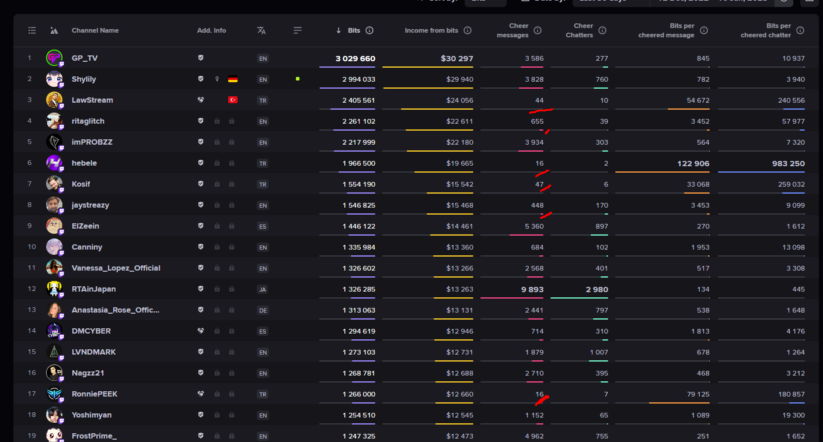
Task: Sort by the Bits column header
Action: click(354, 30)
